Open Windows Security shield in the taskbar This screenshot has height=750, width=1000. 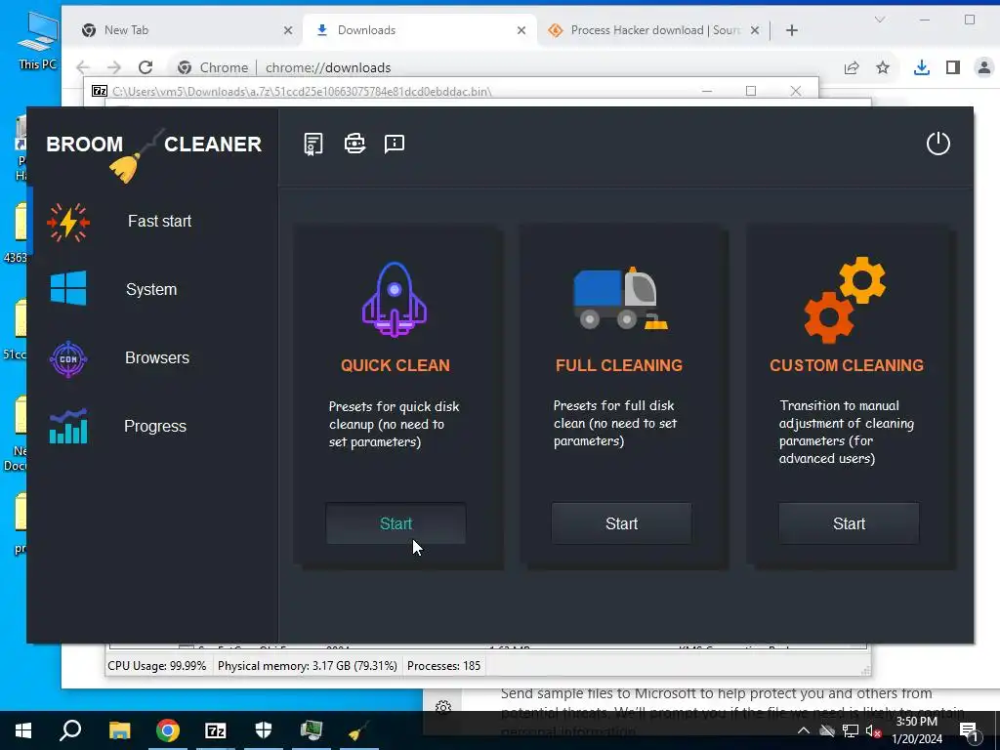264,730
